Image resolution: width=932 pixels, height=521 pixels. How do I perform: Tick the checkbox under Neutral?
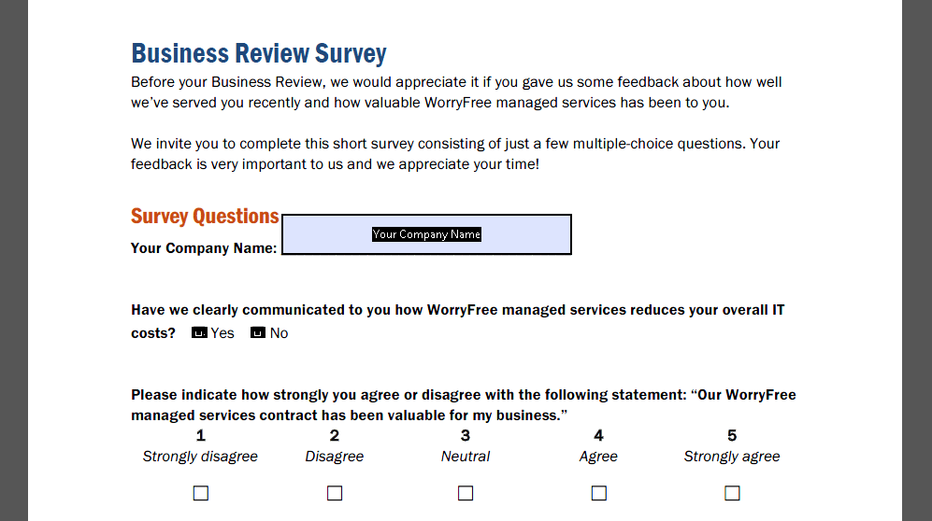[x=466, y=493]
